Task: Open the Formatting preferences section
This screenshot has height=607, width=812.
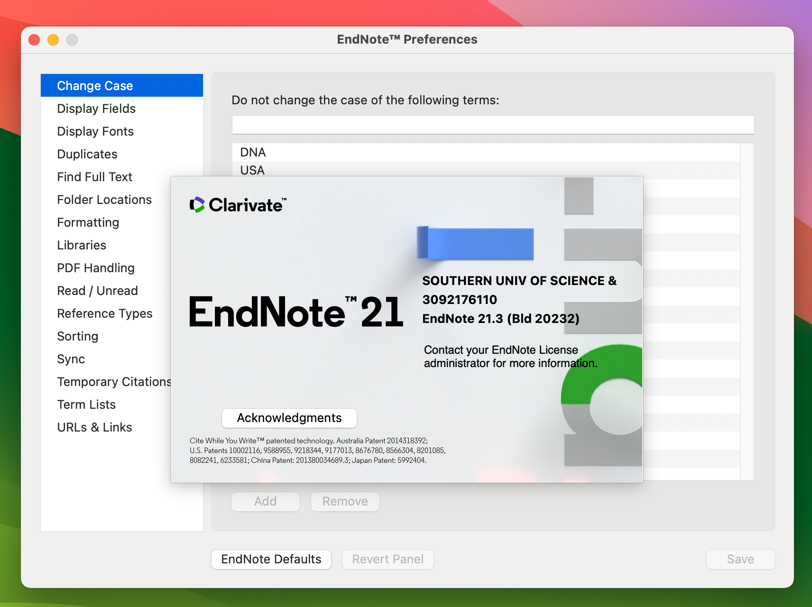Action: [x=88, y=222]
